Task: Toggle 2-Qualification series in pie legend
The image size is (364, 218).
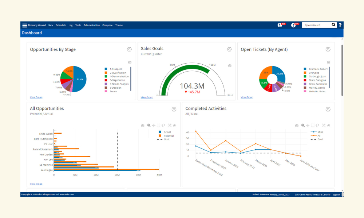Action: click(x=115, y=73)
